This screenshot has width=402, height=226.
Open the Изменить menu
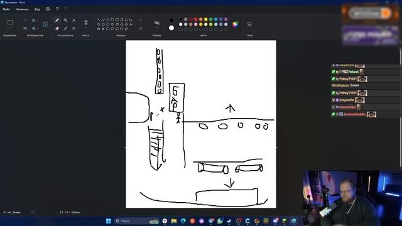pos(23,9)
